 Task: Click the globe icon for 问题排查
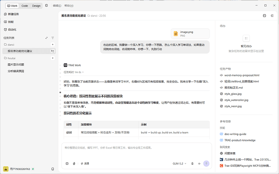[221, 153]
